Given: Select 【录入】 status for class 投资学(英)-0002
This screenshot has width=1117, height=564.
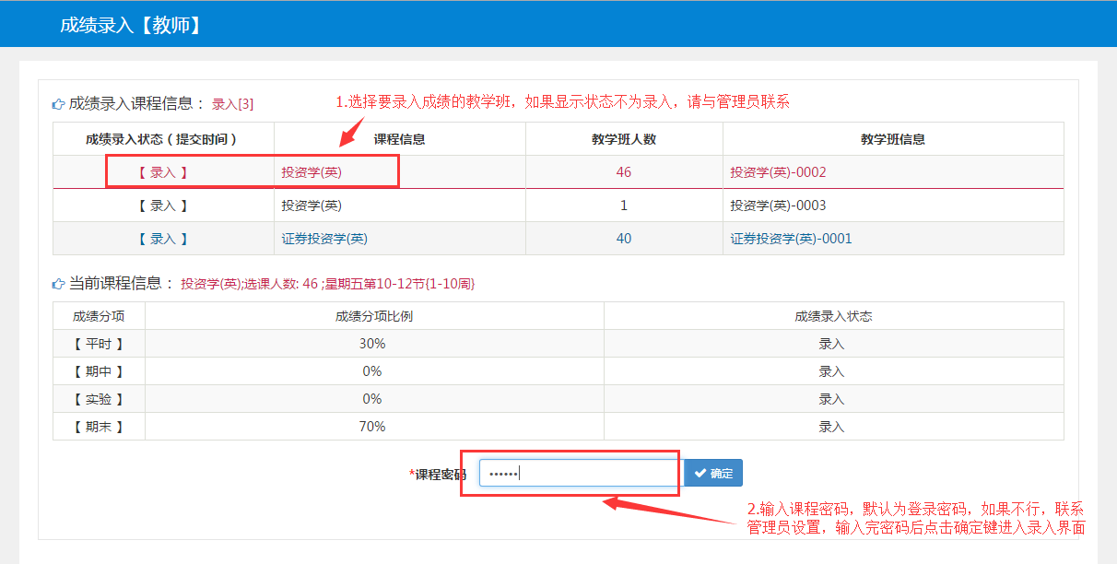Looking at the screenshot, I should point(163,172).
